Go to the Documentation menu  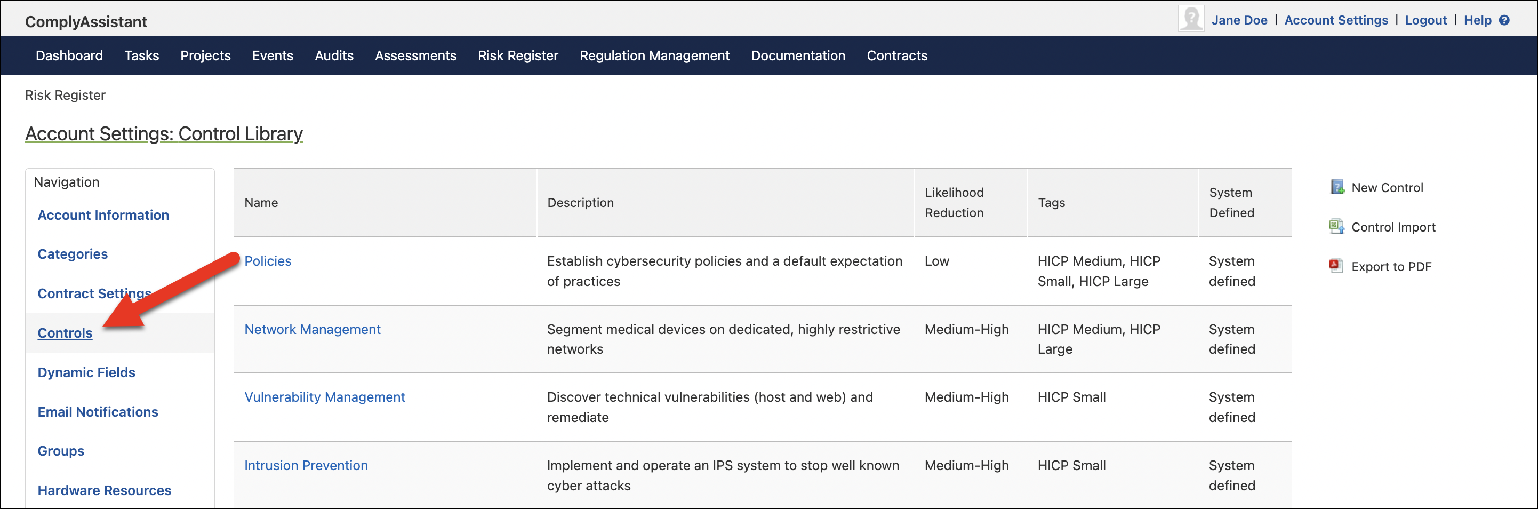pos(798,55)
